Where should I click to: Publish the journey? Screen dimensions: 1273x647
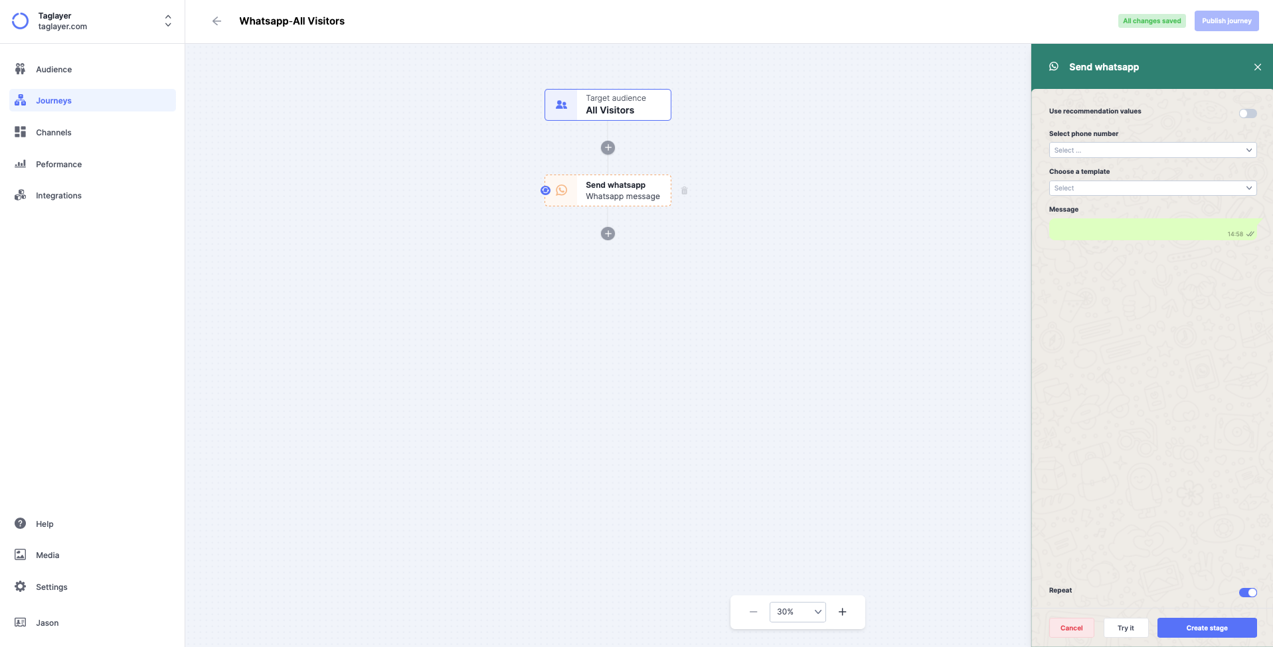tap(1227, 21)
